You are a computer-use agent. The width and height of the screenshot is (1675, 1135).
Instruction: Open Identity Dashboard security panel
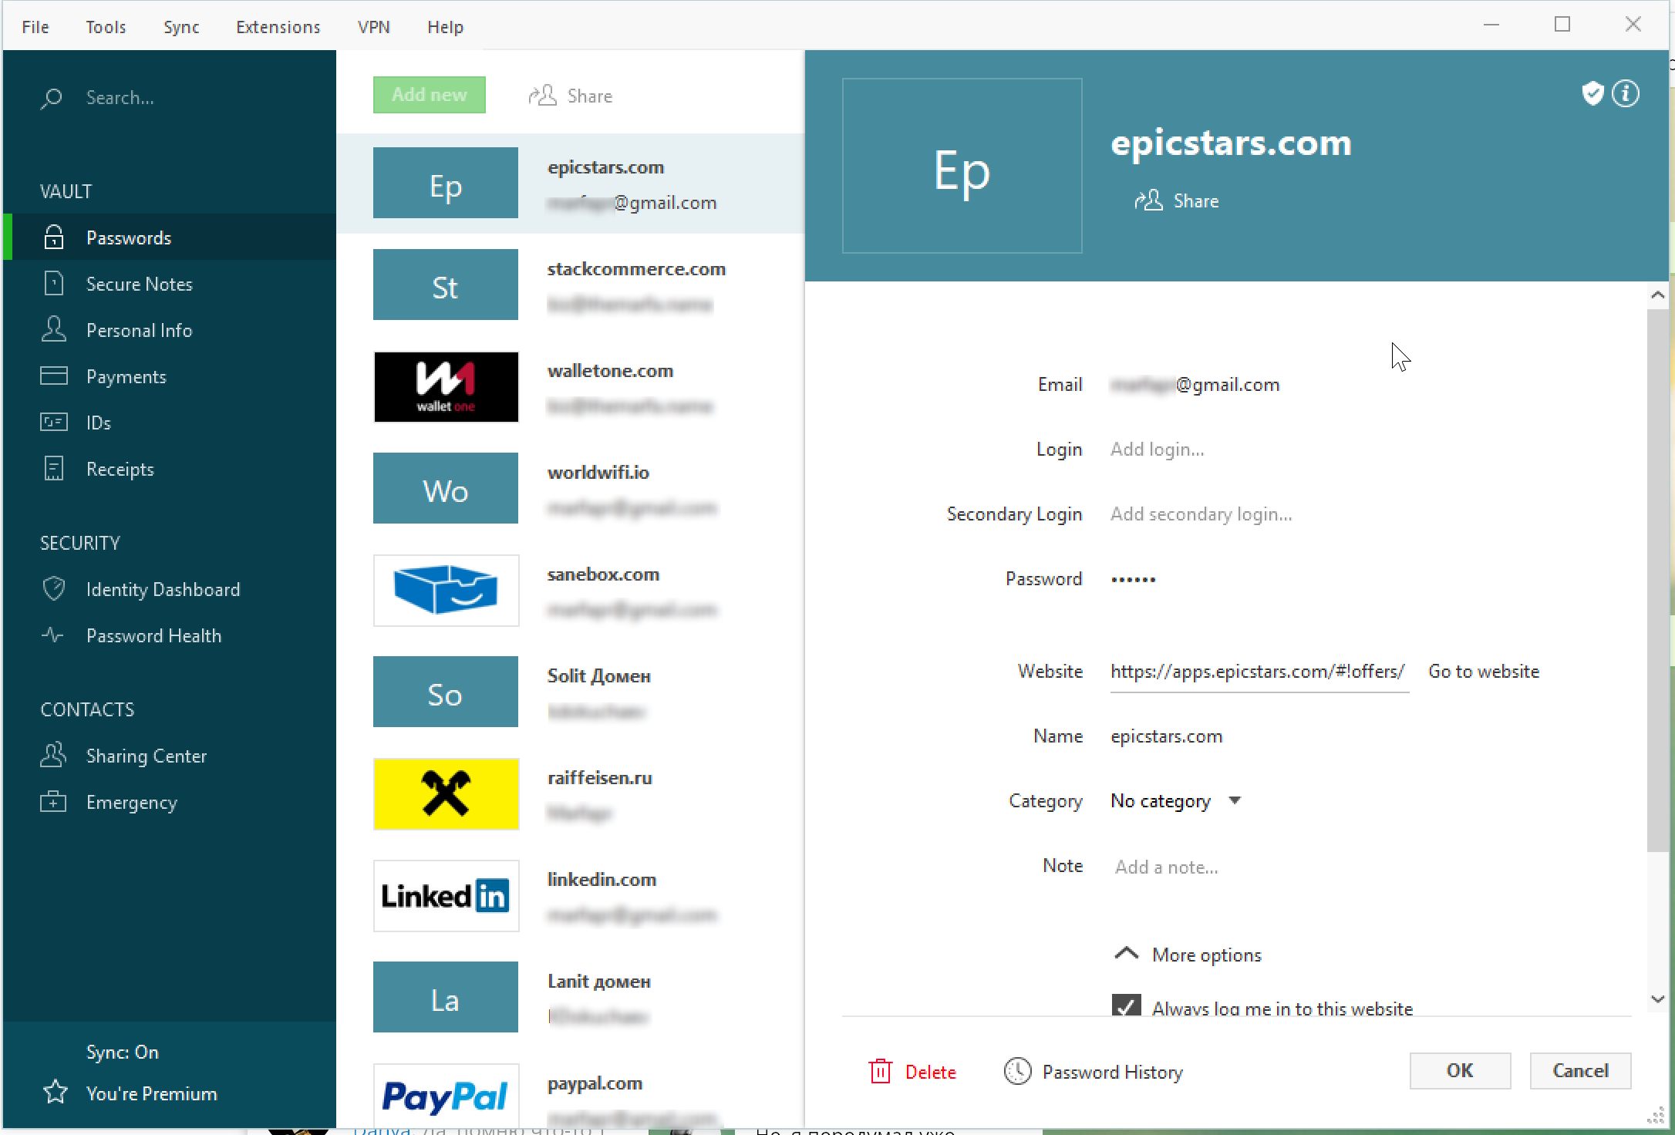click(x=162, y=588)
